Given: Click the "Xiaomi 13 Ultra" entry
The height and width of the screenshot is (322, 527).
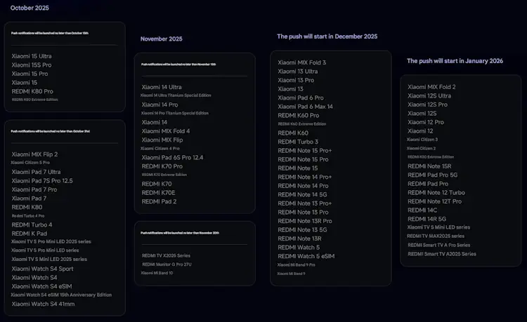Looking at the screenshot, I should click(x=298, y=71).
